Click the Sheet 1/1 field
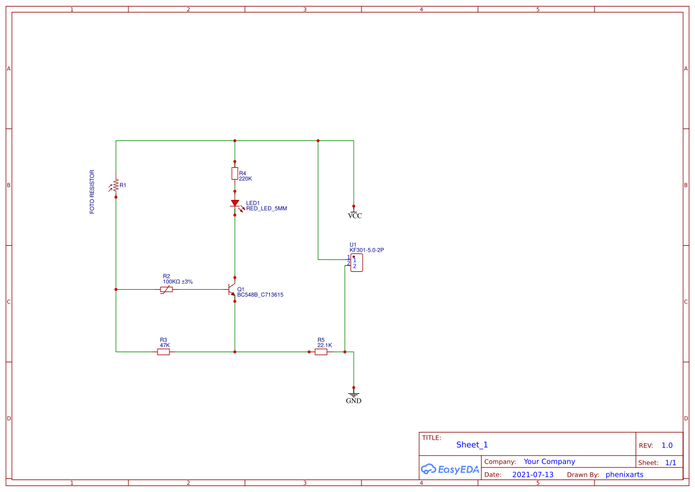 tap(671, 462)
